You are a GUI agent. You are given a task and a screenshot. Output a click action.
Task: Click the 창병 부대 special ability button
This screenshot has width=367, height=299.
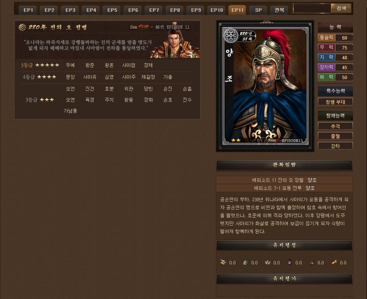coord(335,102)
